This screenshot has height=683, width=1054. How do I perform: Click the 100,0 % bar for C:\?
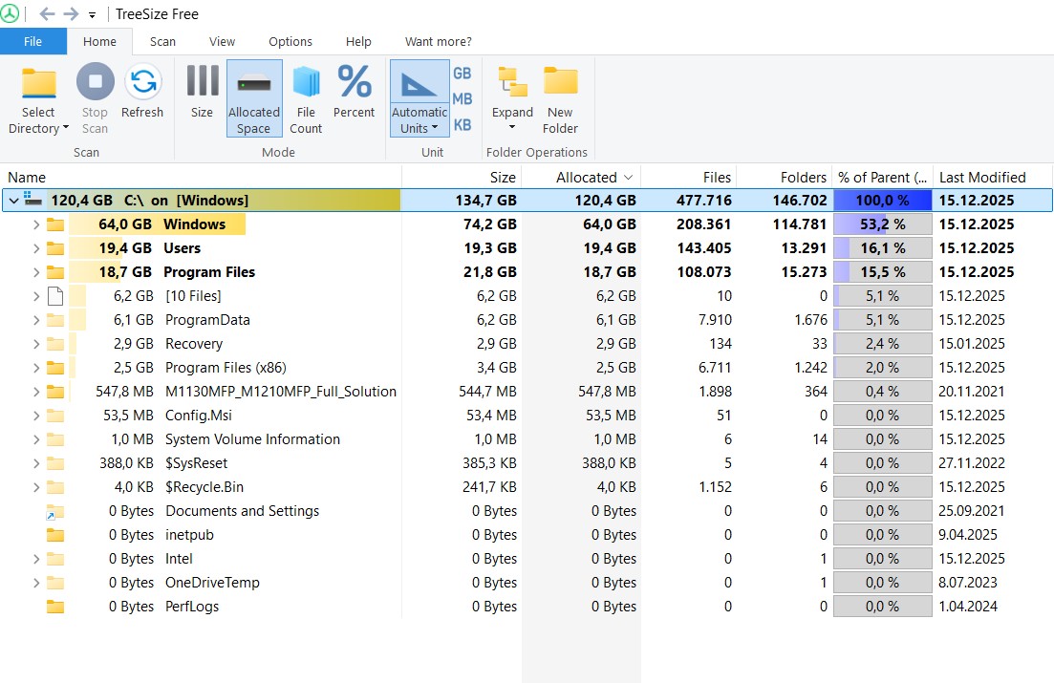point(883,201)
